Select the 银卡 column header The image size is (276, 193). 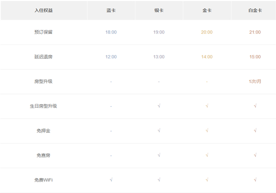click(159, 10)
